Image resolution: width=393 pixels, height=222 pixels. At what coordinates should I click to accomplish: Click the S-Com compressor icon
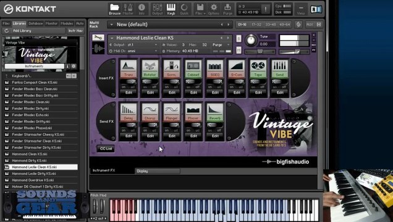tap(236, 66)
